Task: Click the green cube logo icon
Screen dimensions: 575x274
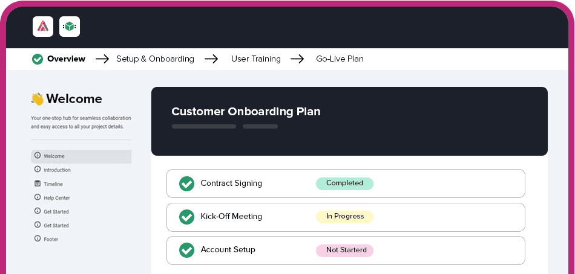Action: point(70,27)
